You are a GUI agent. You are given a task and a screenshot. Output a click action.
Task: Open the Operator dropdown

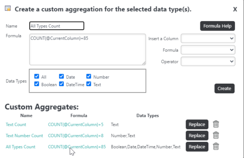208,62
